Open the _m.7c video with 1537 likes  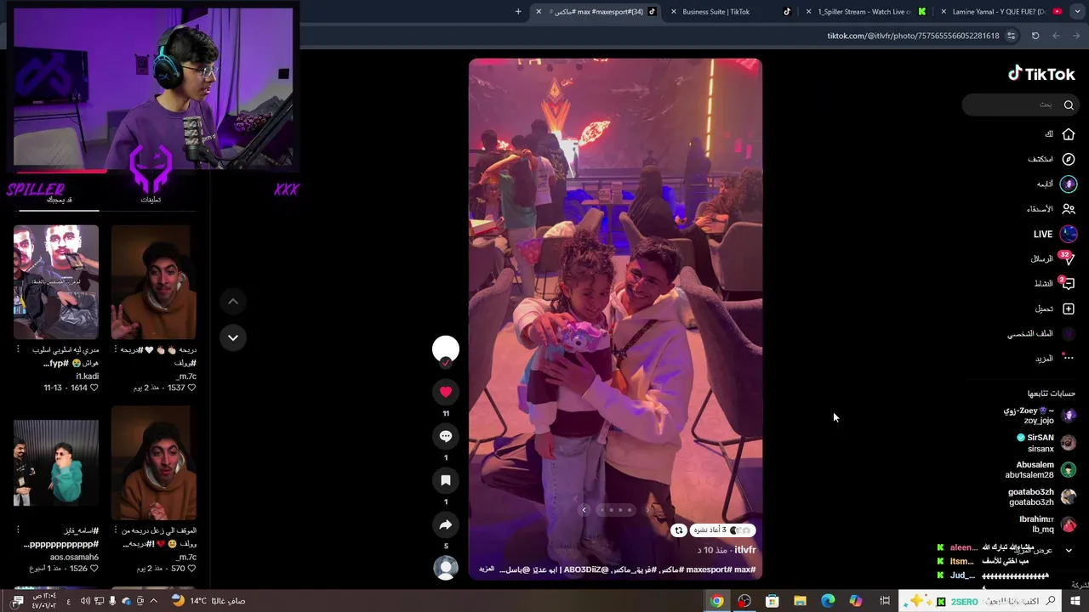[154, 282]
